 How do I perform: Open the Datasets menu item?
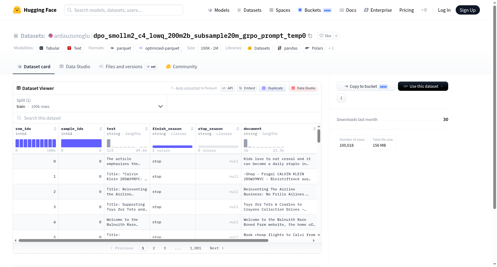coord(249,10)
